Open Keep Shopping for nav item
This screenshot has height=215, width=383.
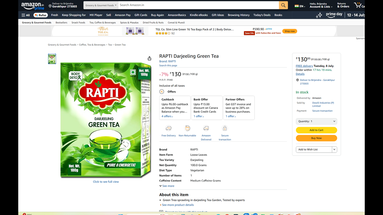74,15
